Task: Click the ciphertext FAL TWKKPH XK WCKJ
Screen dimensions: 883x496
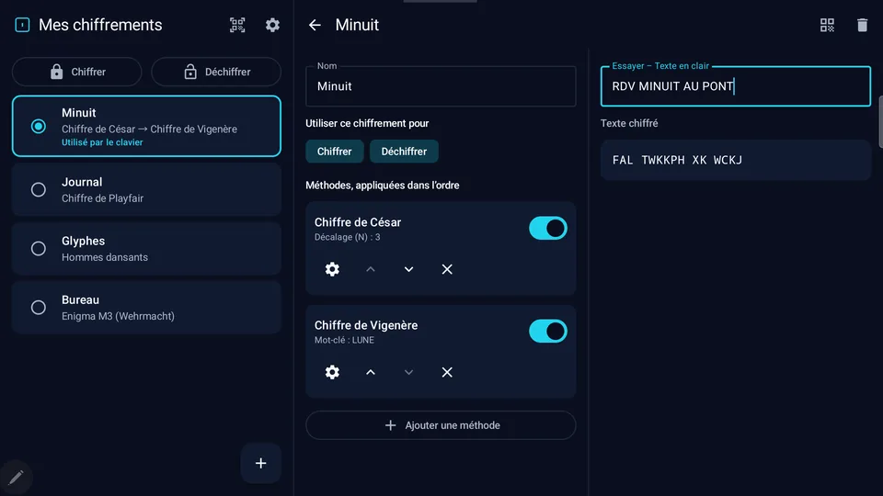Action: pyautogui.click(x=677, y=160)
